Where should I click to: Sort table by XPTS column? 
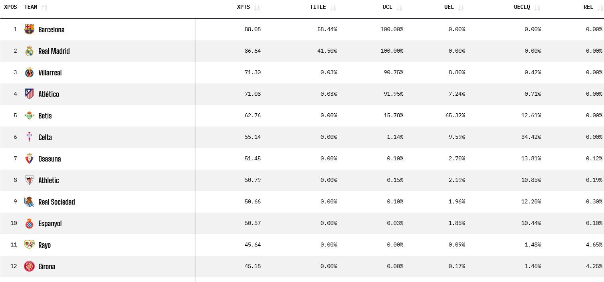257,8
